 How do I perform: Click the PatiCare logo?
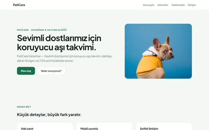[x=19, y=5]
